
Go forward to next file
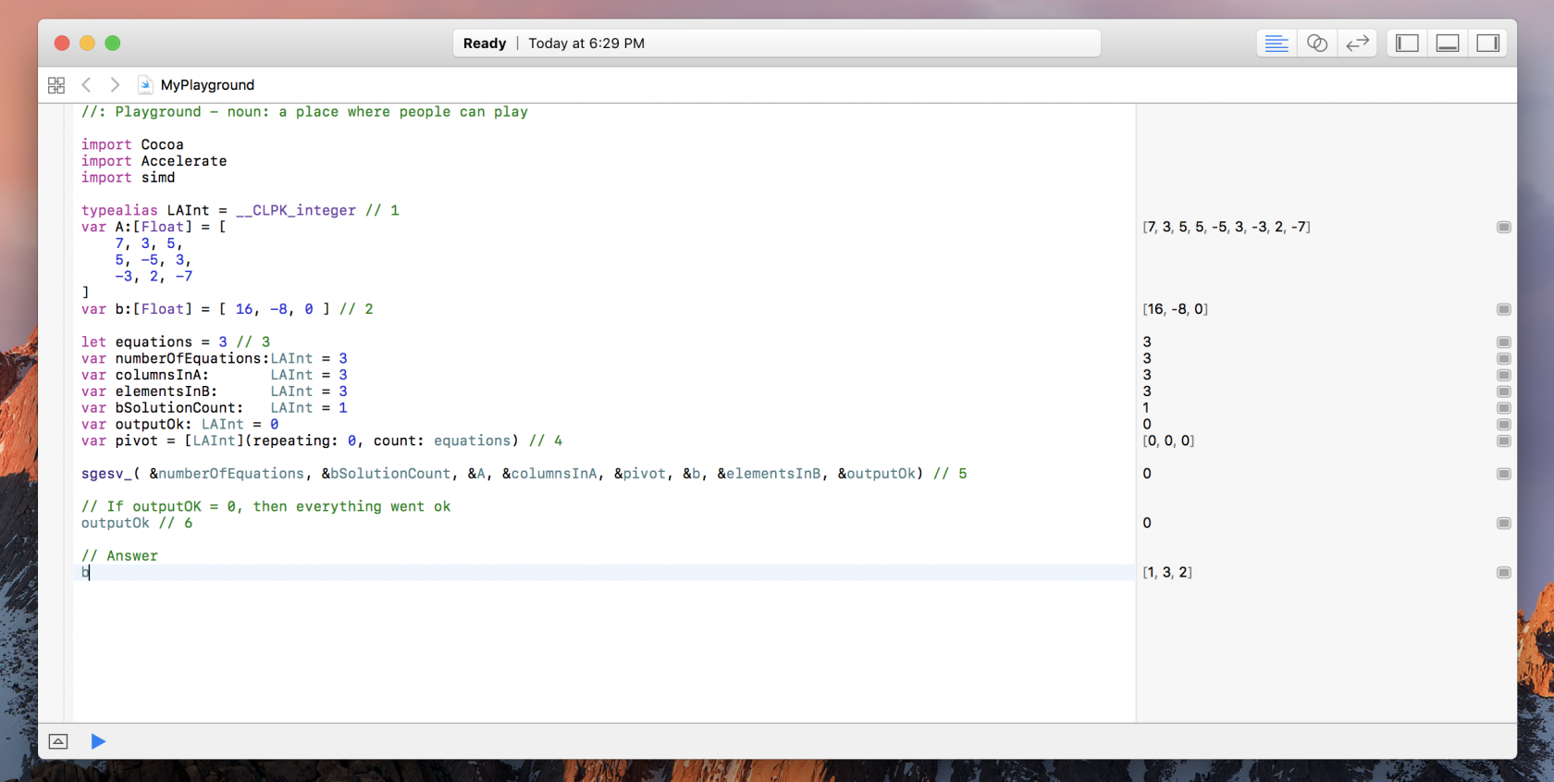(x=115, y=85)
